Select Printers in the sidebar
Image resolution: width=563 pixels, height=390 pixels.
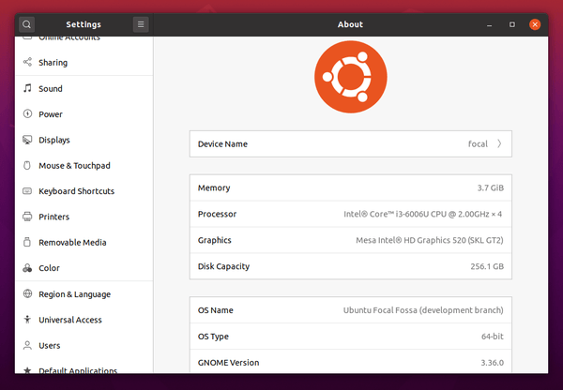point(84,217)
